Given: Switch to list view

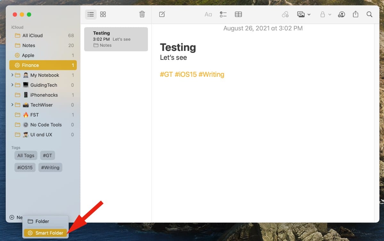Looking at the screenshot, I should pos(91,14).
